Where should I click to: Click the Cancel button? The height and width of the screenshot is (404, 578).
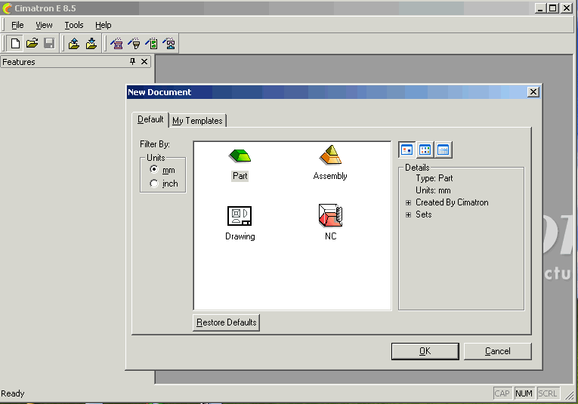498,351
